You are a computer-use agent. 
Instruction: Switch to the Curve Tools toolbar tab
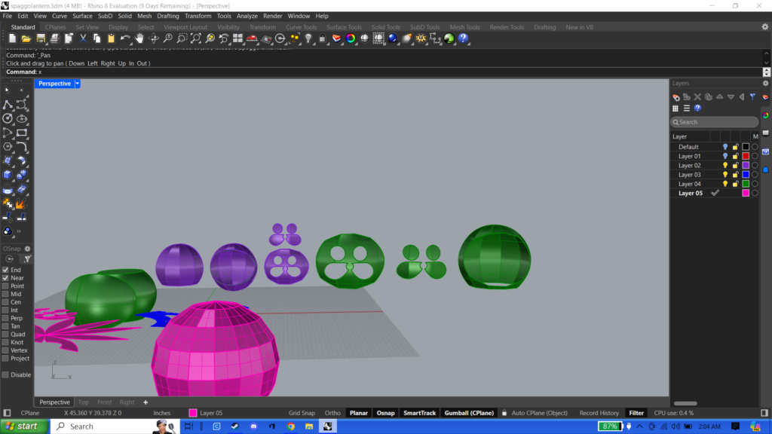[x=301, y=27]
